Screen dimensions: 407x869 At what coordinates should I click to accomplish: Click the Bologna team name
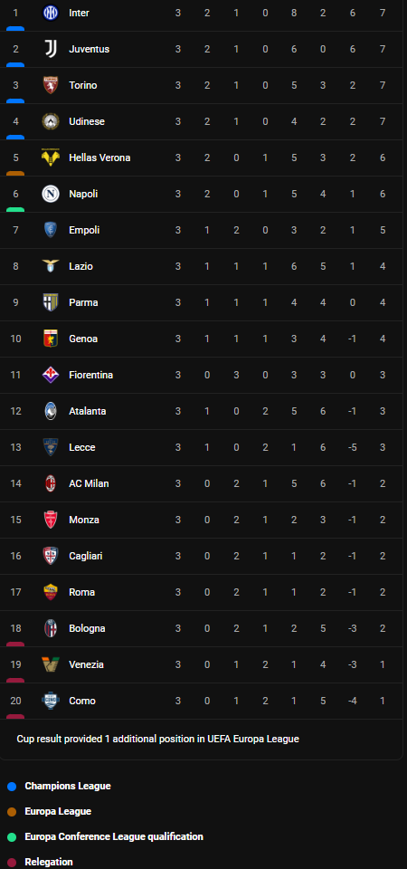(x=87, y=628)
